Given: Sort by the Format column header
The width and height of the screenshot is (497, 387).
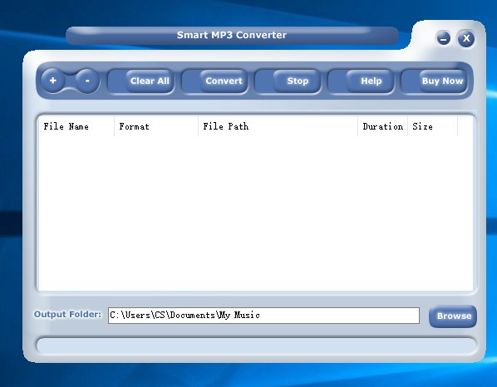Looking at the screenshot, I should tap(156, 126).
